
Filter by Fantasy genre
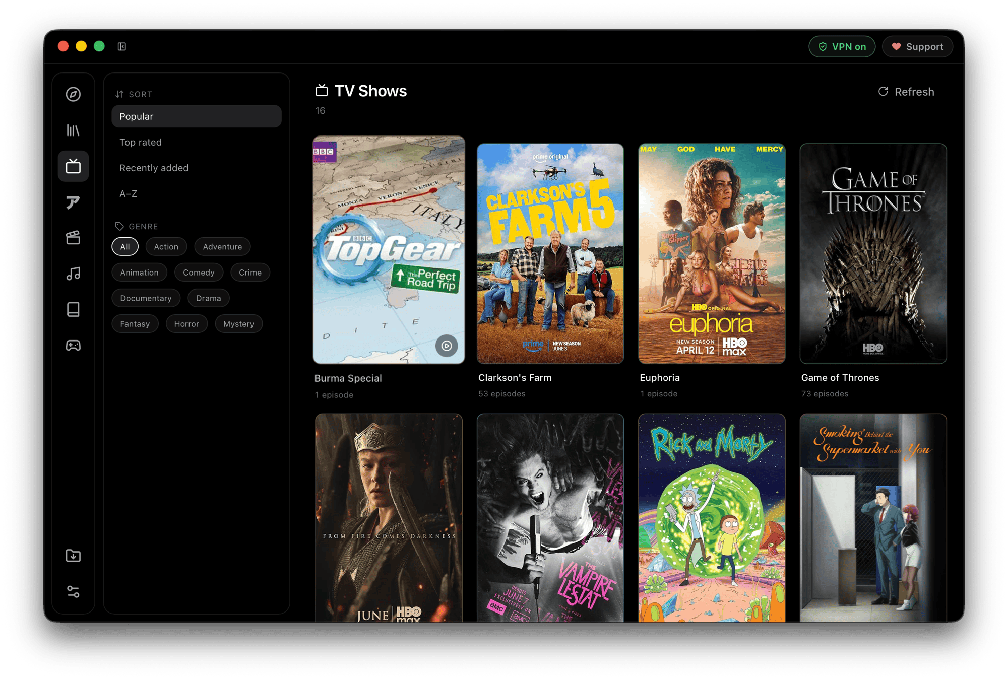click(x=135, y=324)
